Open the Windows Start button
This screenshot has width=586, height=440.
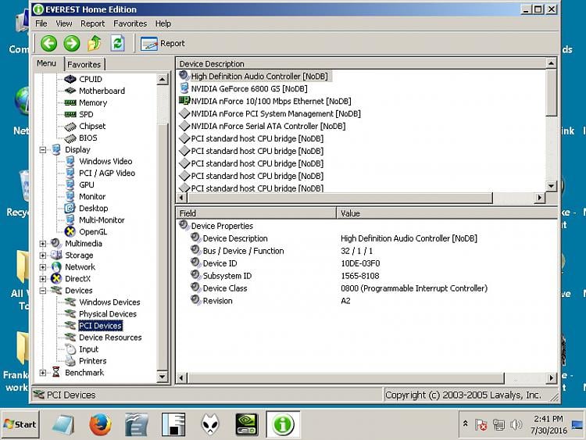pyautogui.click(x=20, y=424)
